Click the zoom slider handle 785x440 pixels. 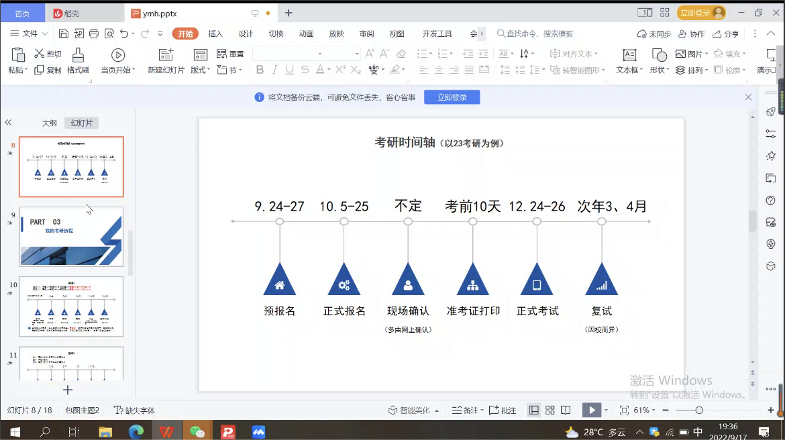click(699, 410)
